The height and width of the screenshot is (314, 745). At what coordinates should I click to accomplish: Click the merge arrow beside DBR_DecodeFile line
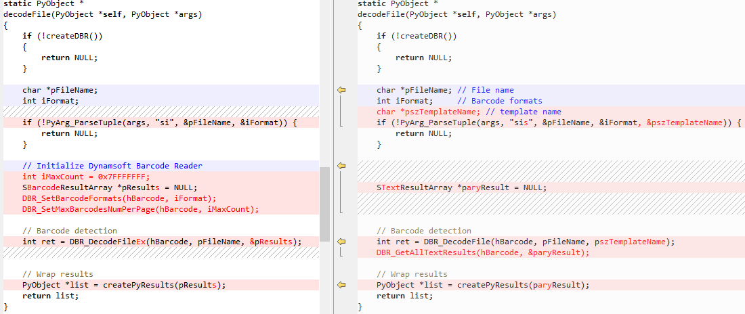pos(341,242)
